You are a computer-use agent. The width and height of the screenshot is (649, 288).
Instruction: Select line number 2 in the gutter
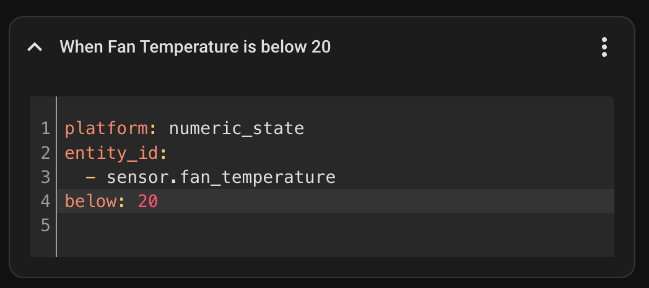tap(46, 153)
